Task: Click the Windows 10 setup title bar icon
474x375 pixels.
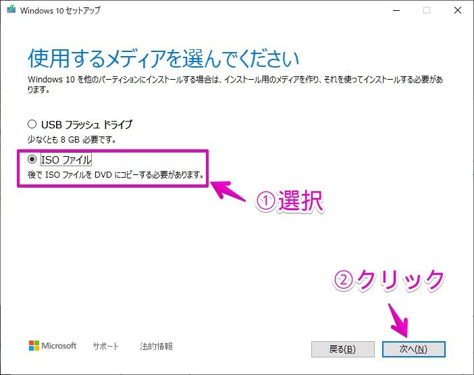Action: 11,9
